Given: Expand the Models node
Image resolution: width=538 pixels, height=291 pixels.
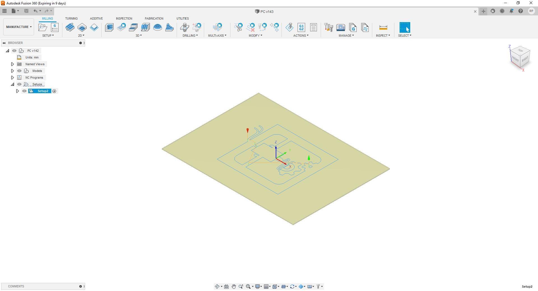Looking at the screenshot, I should pyautogui.click(x=12, y=71).
